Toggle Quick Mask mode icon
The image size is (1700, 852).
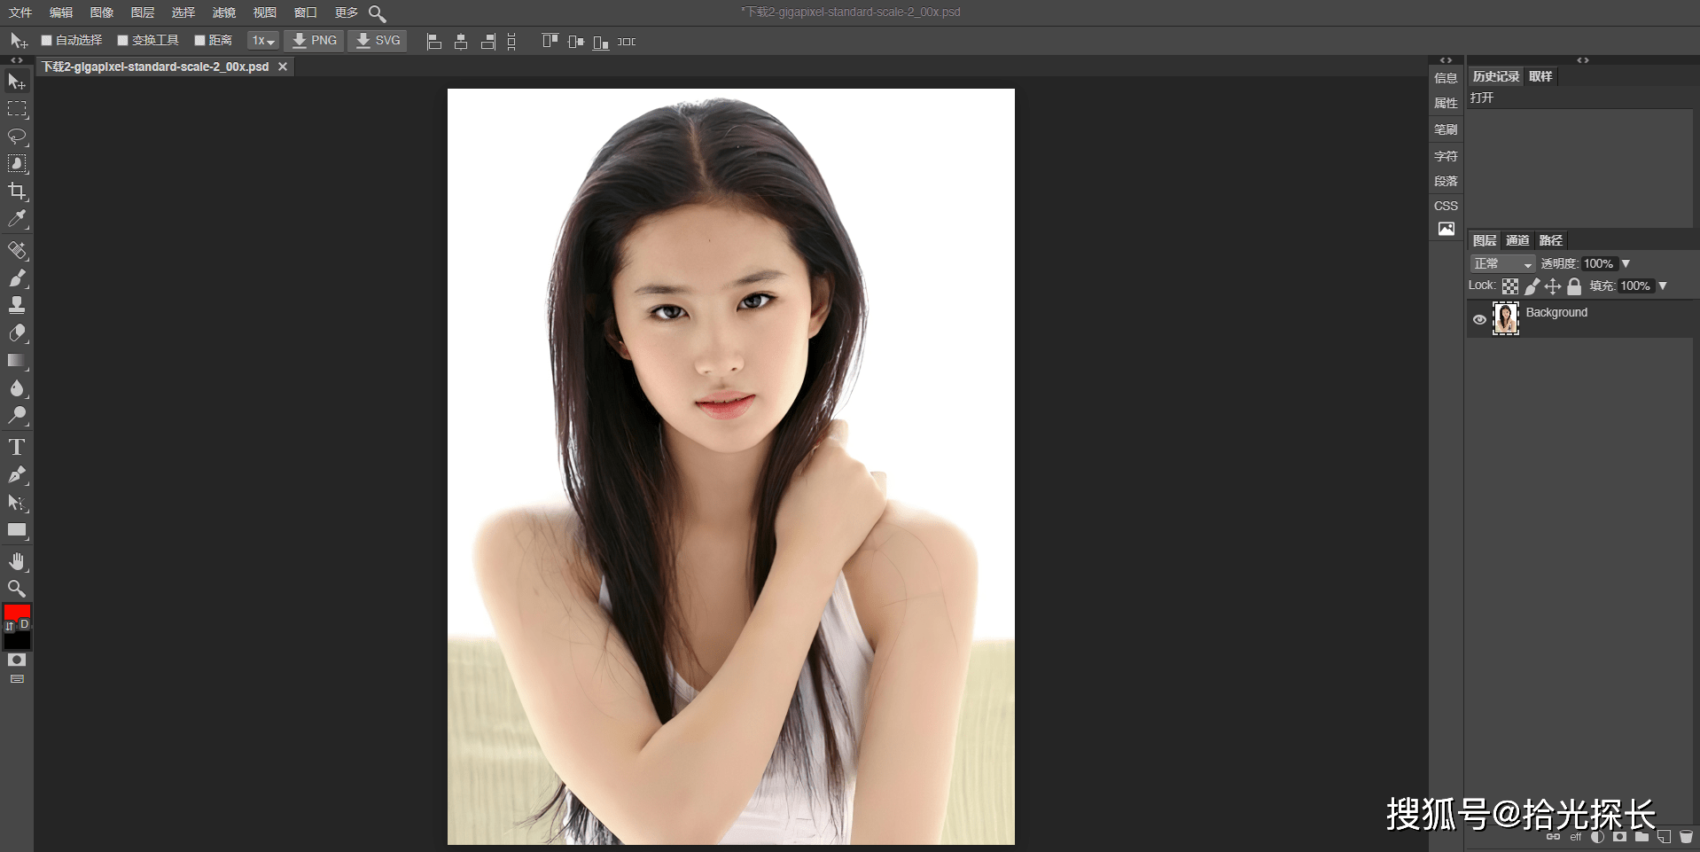tap(17, 660)
